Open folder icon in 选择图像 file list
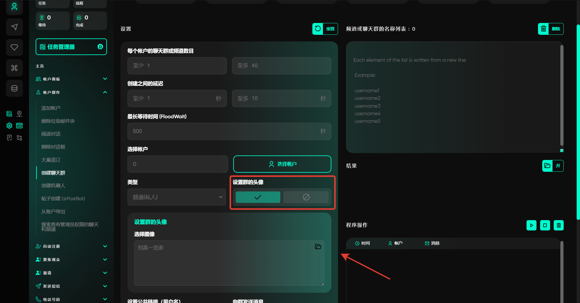580x303 pixels. pos(318,247)
